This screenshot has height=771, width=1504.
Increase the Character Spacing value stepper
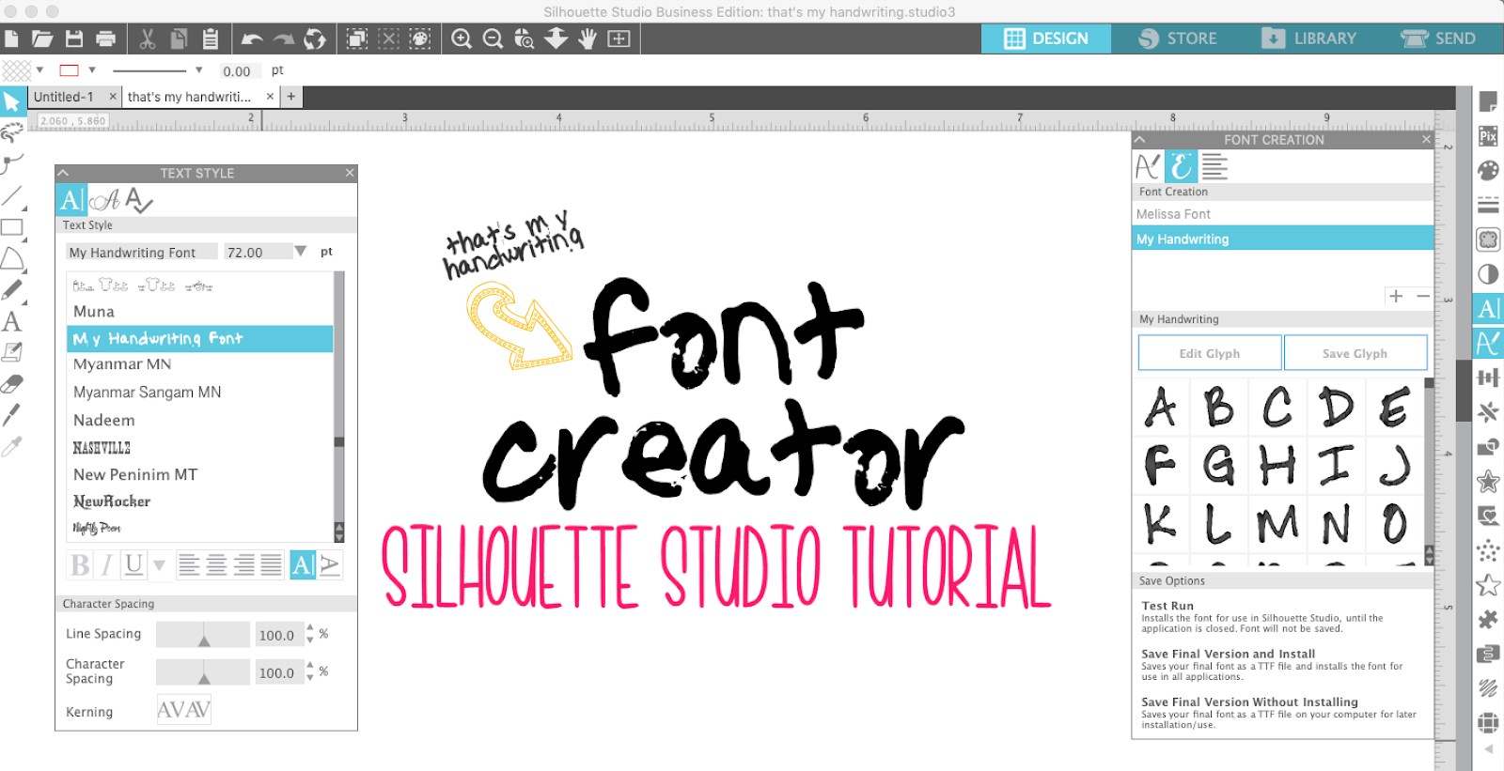click(310, 666)
